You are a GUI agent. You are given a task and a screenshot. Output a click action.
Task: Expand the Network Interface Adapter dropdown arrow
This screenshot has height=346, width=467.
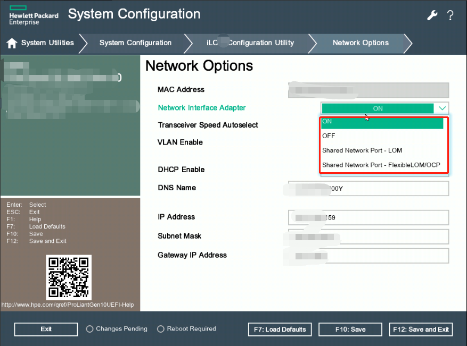coord(442,108)
